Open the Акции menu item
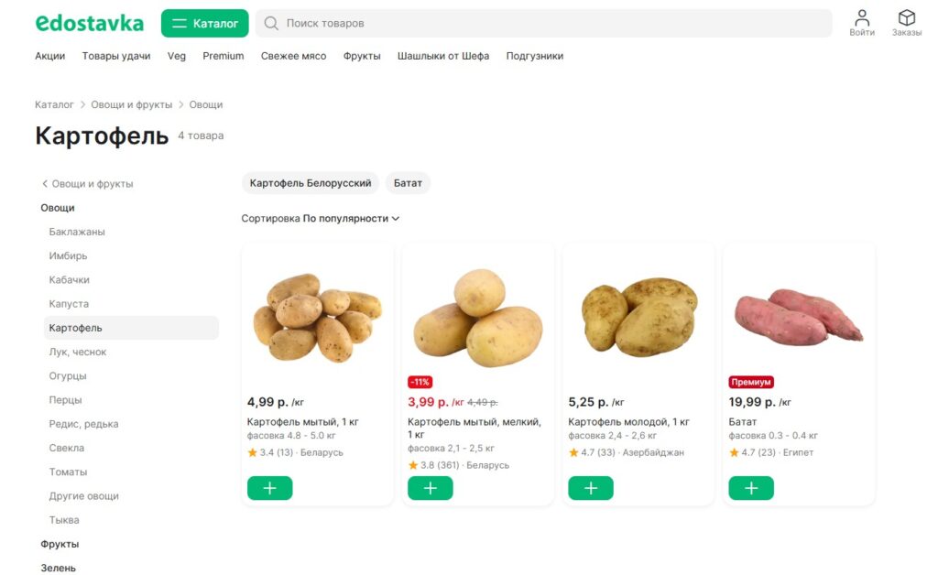Image resolution: width=938 pixels, height=575 pixels. pyautogui.click(x=49, y=56)
